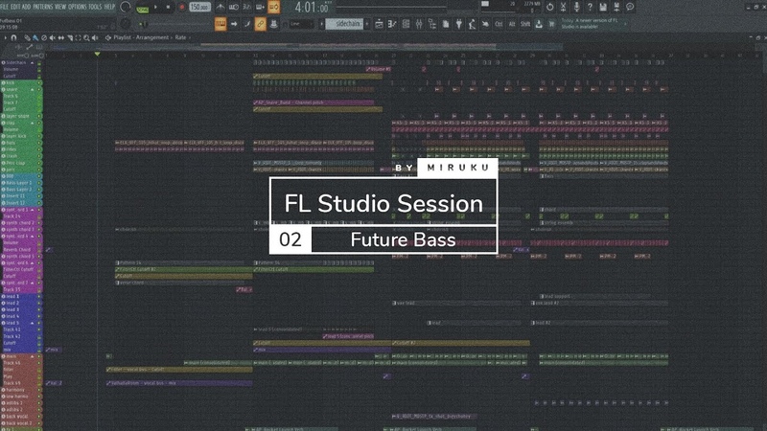Open the audio editor scissors icon
This screenshot has height=431, width=767.
point(563,7)
